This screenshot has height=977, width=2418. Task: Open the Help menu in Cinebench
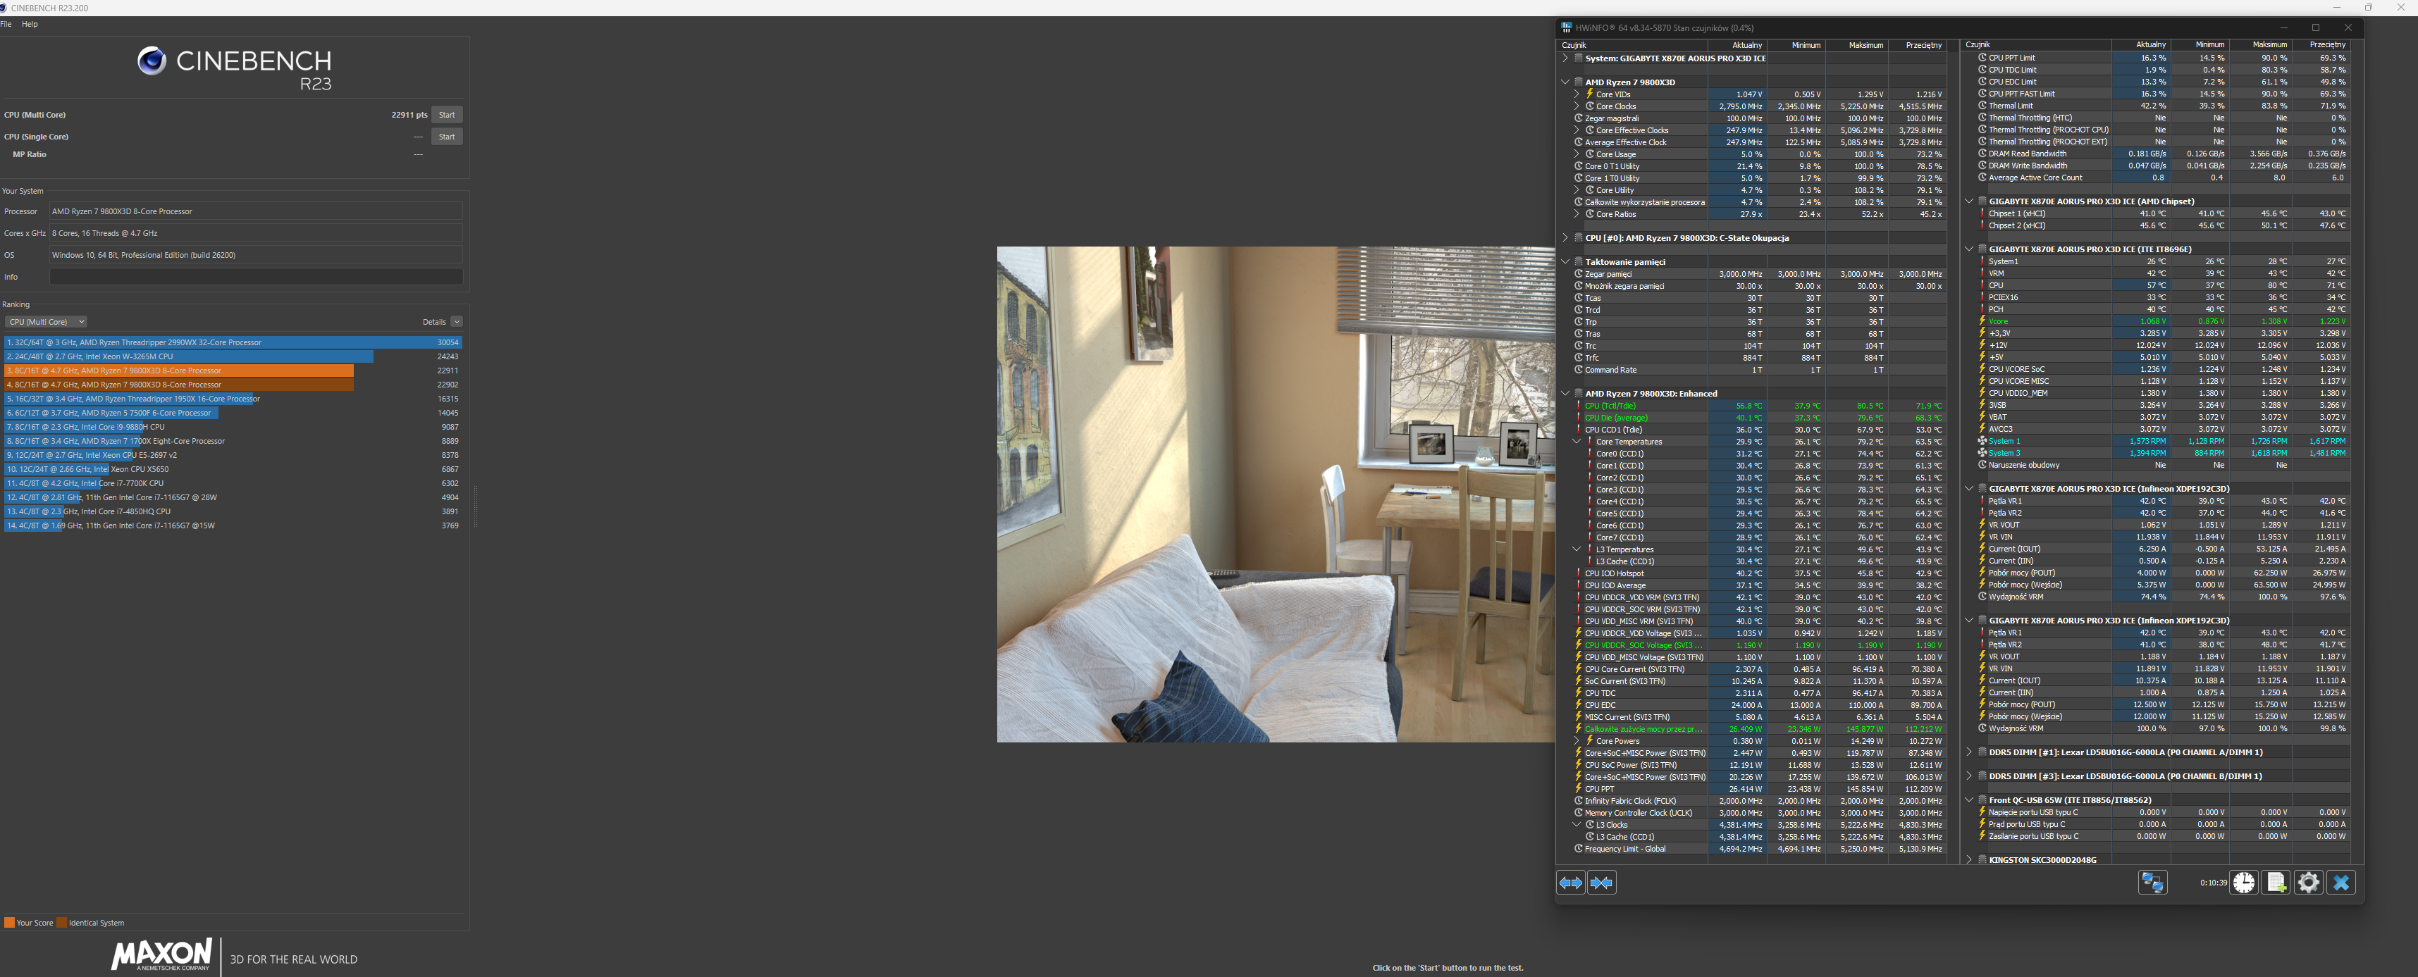[x=30, y=25]
